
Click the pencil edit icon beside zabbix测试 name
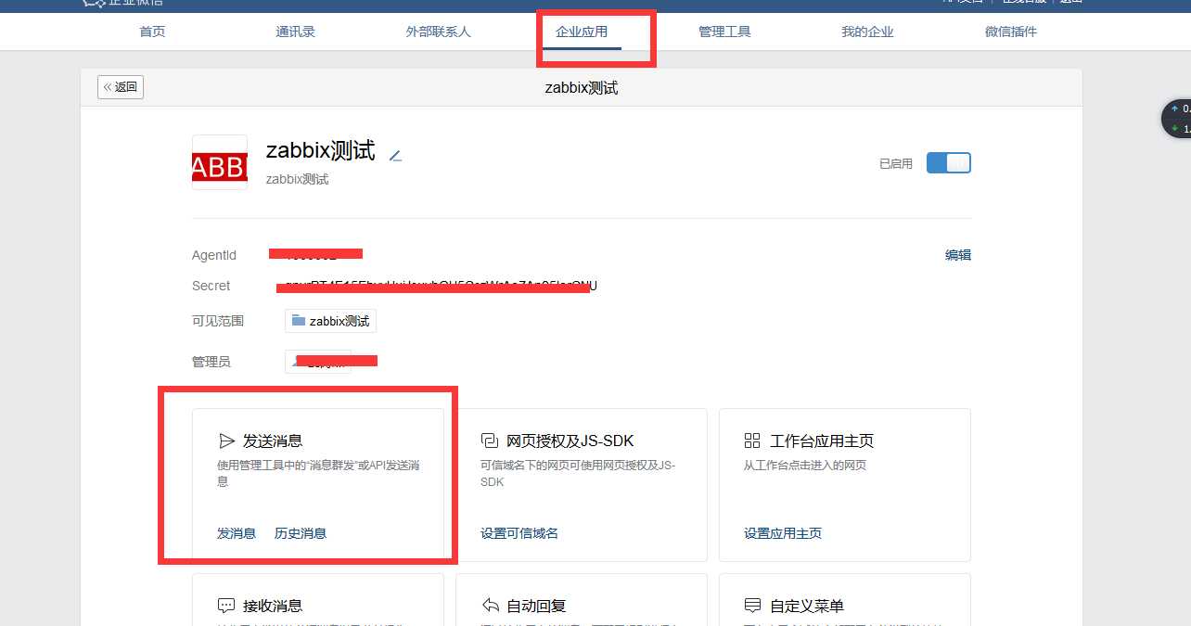395,156
